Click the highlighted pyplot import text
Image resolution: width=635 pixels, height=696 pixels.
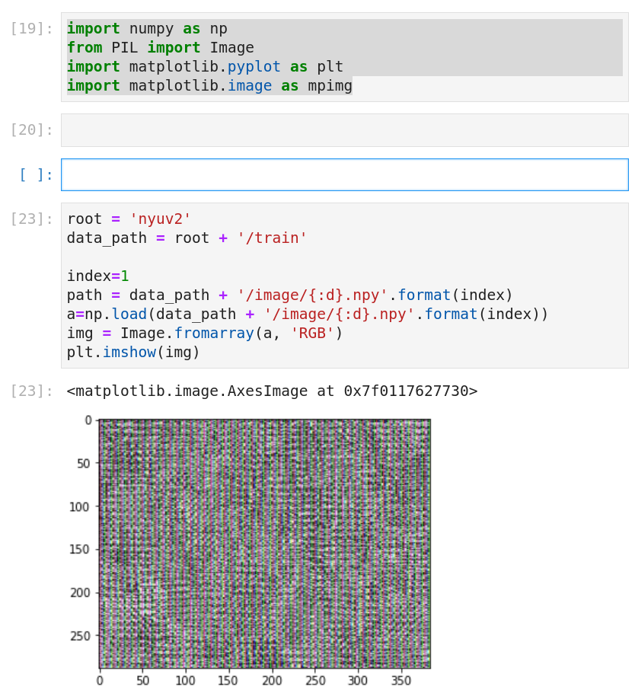click(254, 66)
